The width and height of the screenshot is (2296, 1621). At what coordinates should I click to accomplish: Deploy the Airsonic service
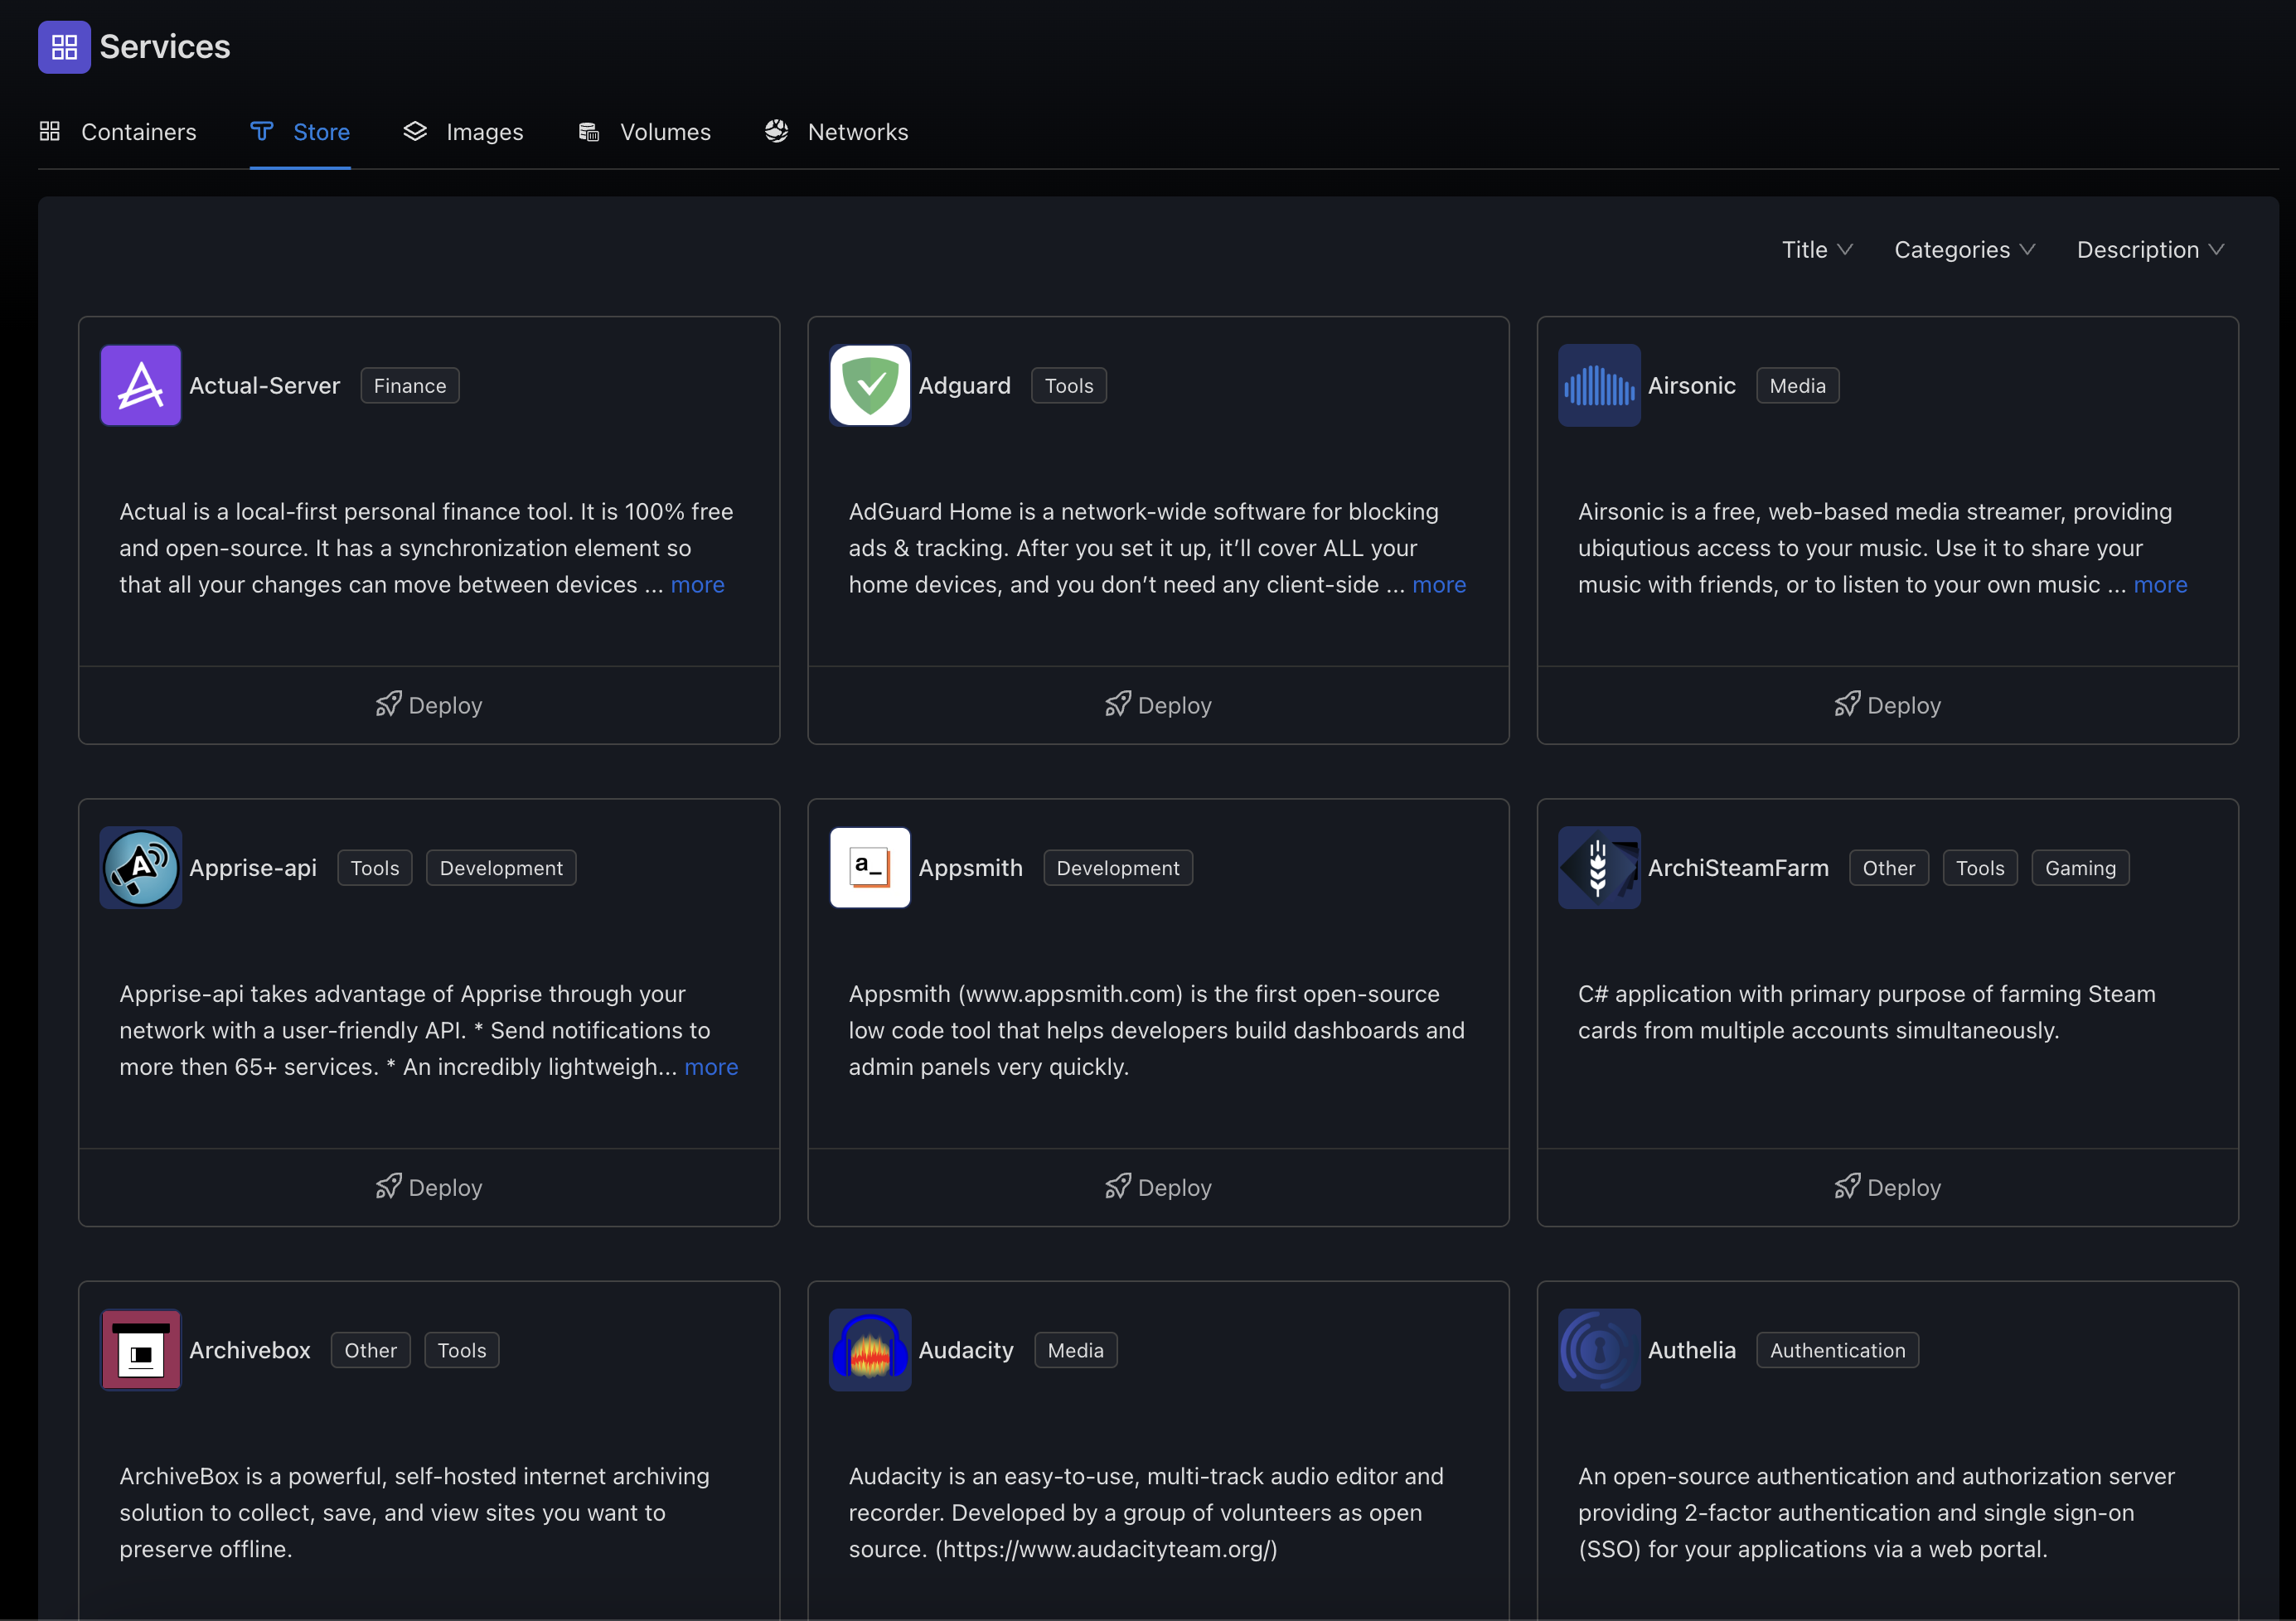[x=1887, y=705]
